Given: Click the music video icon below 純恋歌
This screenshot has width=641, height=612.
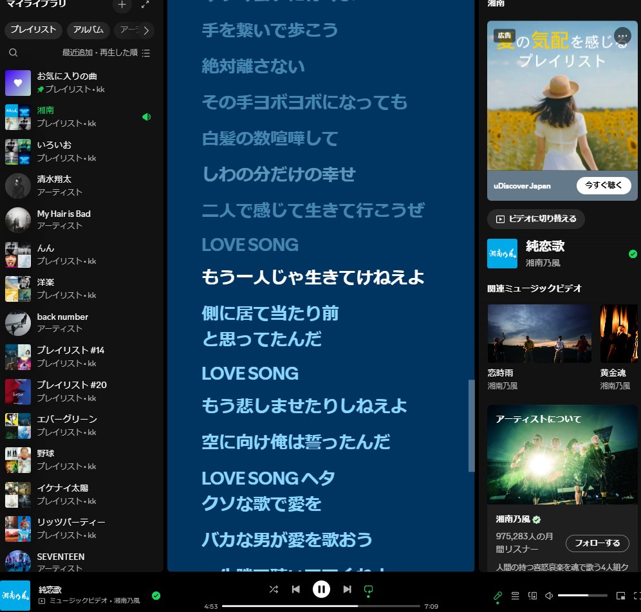Looking at the screenshot, I should (42, 601).
